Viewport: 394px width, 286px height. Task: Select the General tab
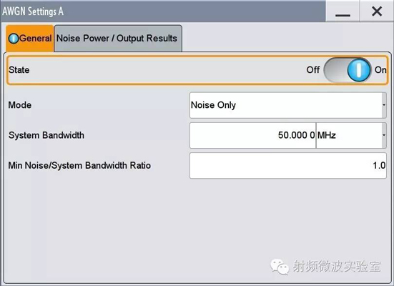(30, 39)
